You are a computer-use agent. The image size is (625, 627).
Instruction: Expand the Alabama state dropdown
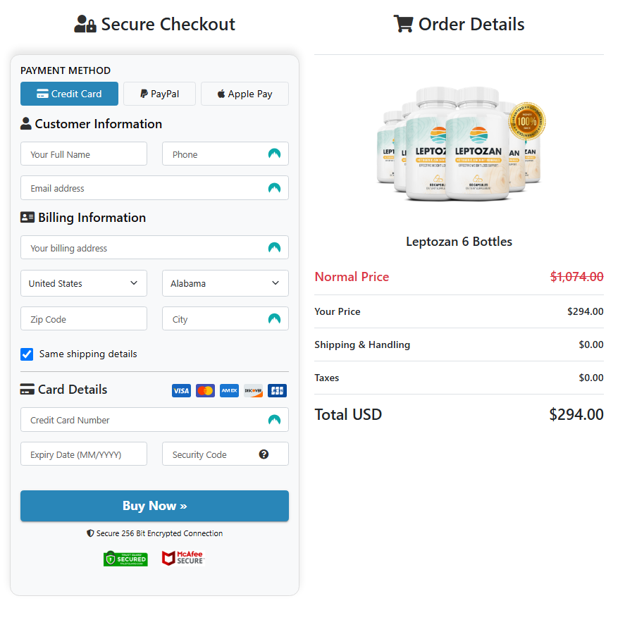(x=225, y=283)
